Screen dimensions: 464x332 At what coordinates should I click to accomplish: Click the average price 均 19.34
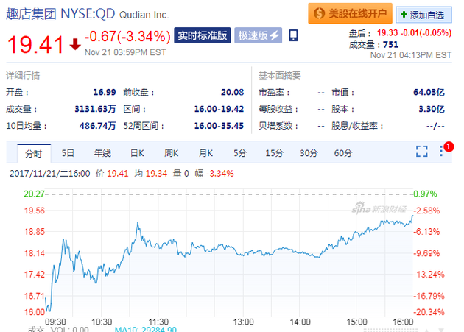click(x=151, y=174)
